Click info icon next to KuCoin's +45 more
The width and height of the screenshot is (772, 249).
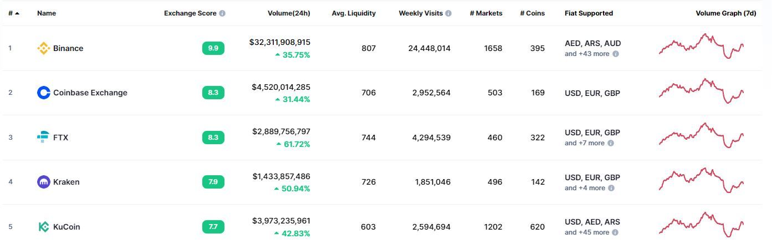tap(616, 232)
